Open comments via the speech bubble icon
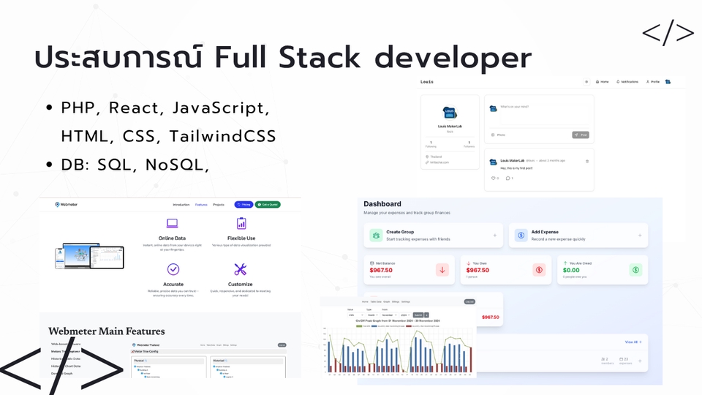This screenshot has width=702, height=395. (508, 178)
